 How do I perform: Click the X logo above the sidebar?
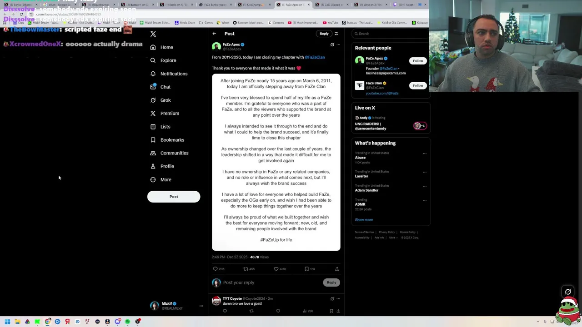click(153, 34)
